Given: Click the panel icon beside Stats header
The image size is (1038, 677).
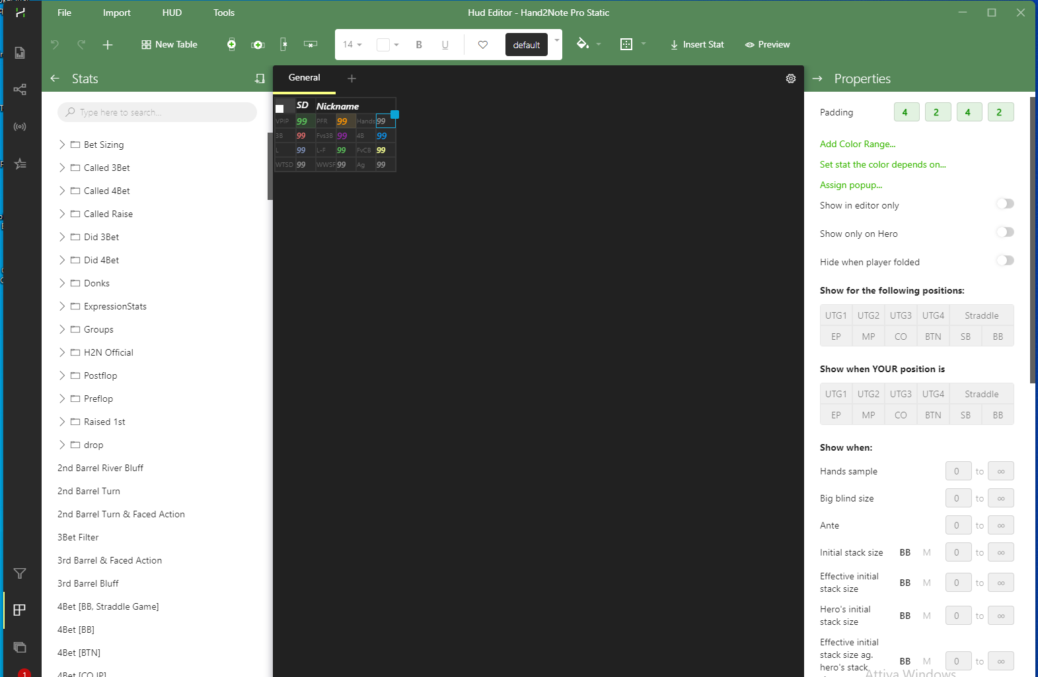Looking at the screenshot, I should [260, 79].
